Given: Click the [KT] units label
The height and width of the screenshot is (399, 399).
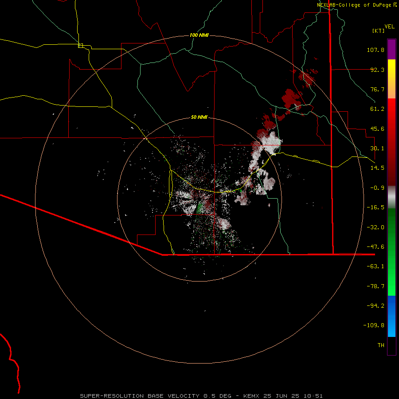Looking at the screenshot, I should tap(378, 31).
